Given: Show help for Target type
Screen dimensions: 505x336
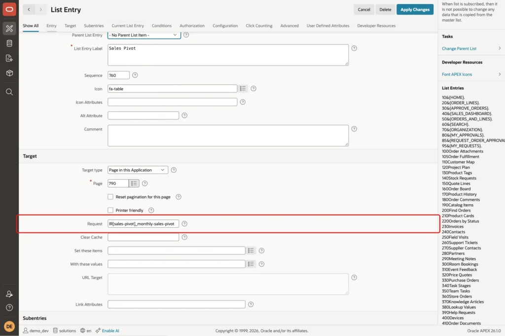Looking at the screenshot, I should point(174,170).
